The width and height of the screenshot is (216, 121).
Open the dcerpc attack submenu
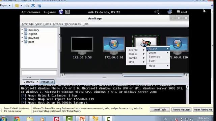coord(136,50)
